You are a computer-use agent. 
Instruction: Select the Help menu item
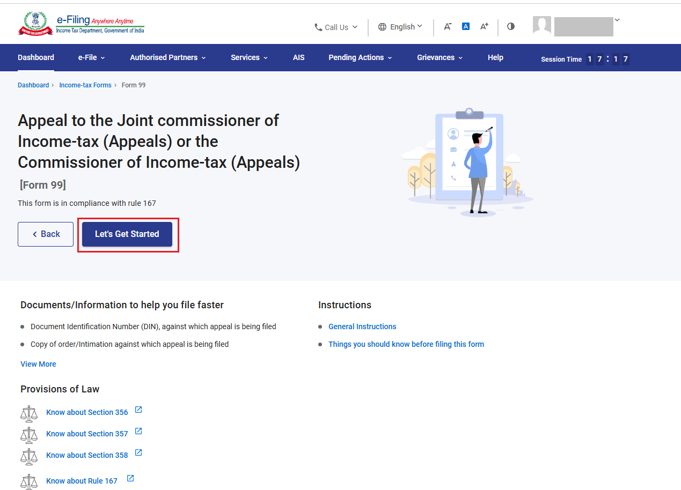(x=495, y=57)
